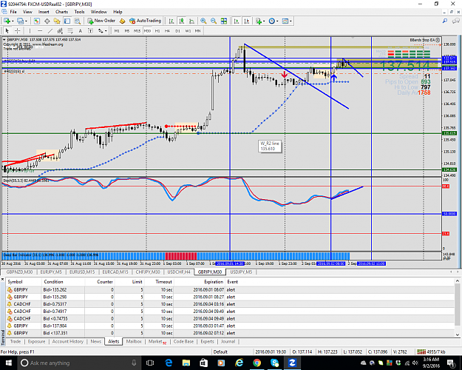Expand the Profiles dropdown arrow
Viewport: 462px width, 370px height.
pyautogui.click(x=26, y=21)
